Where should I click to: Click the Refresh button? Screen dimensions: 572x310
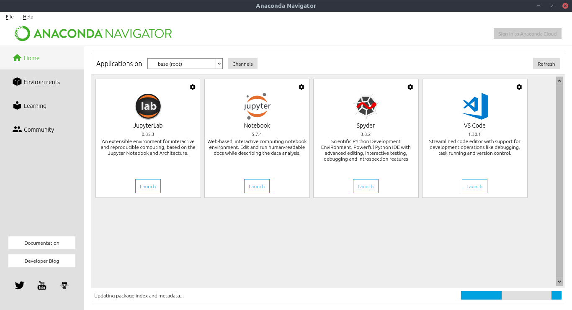(x=546, y=63)
